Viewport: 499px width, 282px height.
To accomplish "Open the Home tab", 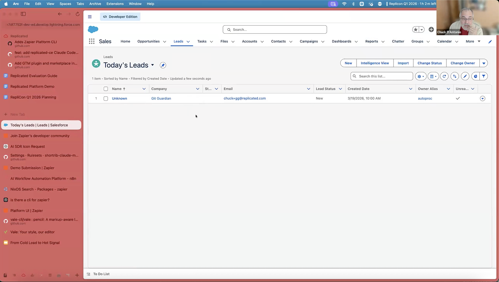I will tap(125, 41).
